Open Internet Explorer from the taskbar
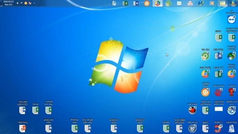The height and width of the screenshot is (134, 238). pyautogui.click(x=201, y=3)
